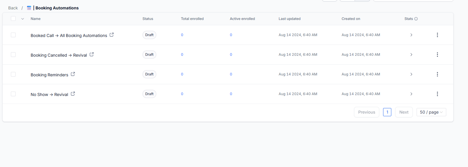The height and width of the screenshot is (167, 468).
Task: Click active enrolled 0 for Booked Call row
Action: pos(231,35)
